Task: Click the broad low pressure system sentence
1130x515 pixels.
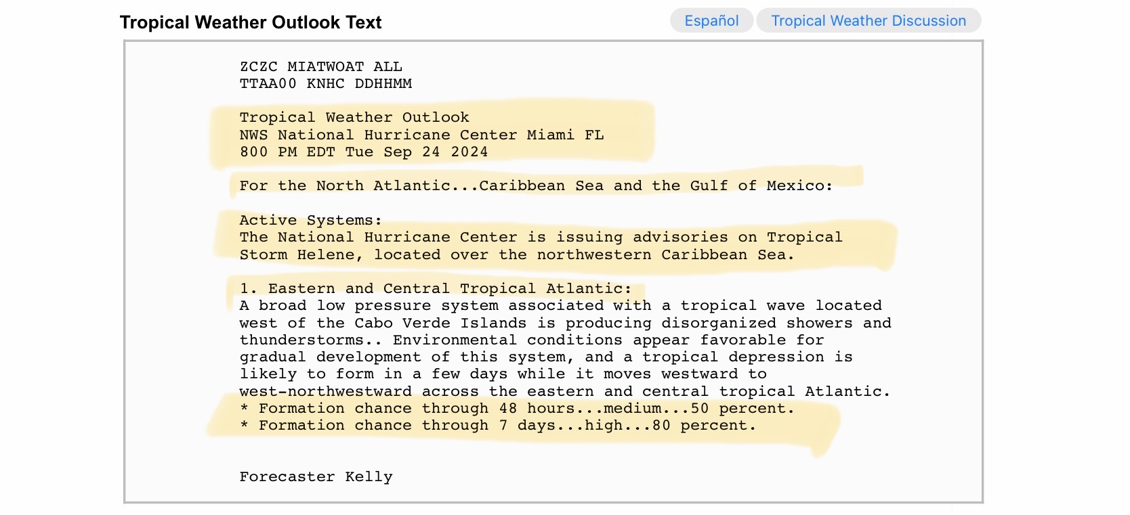Action: click(x=561, y=305)
